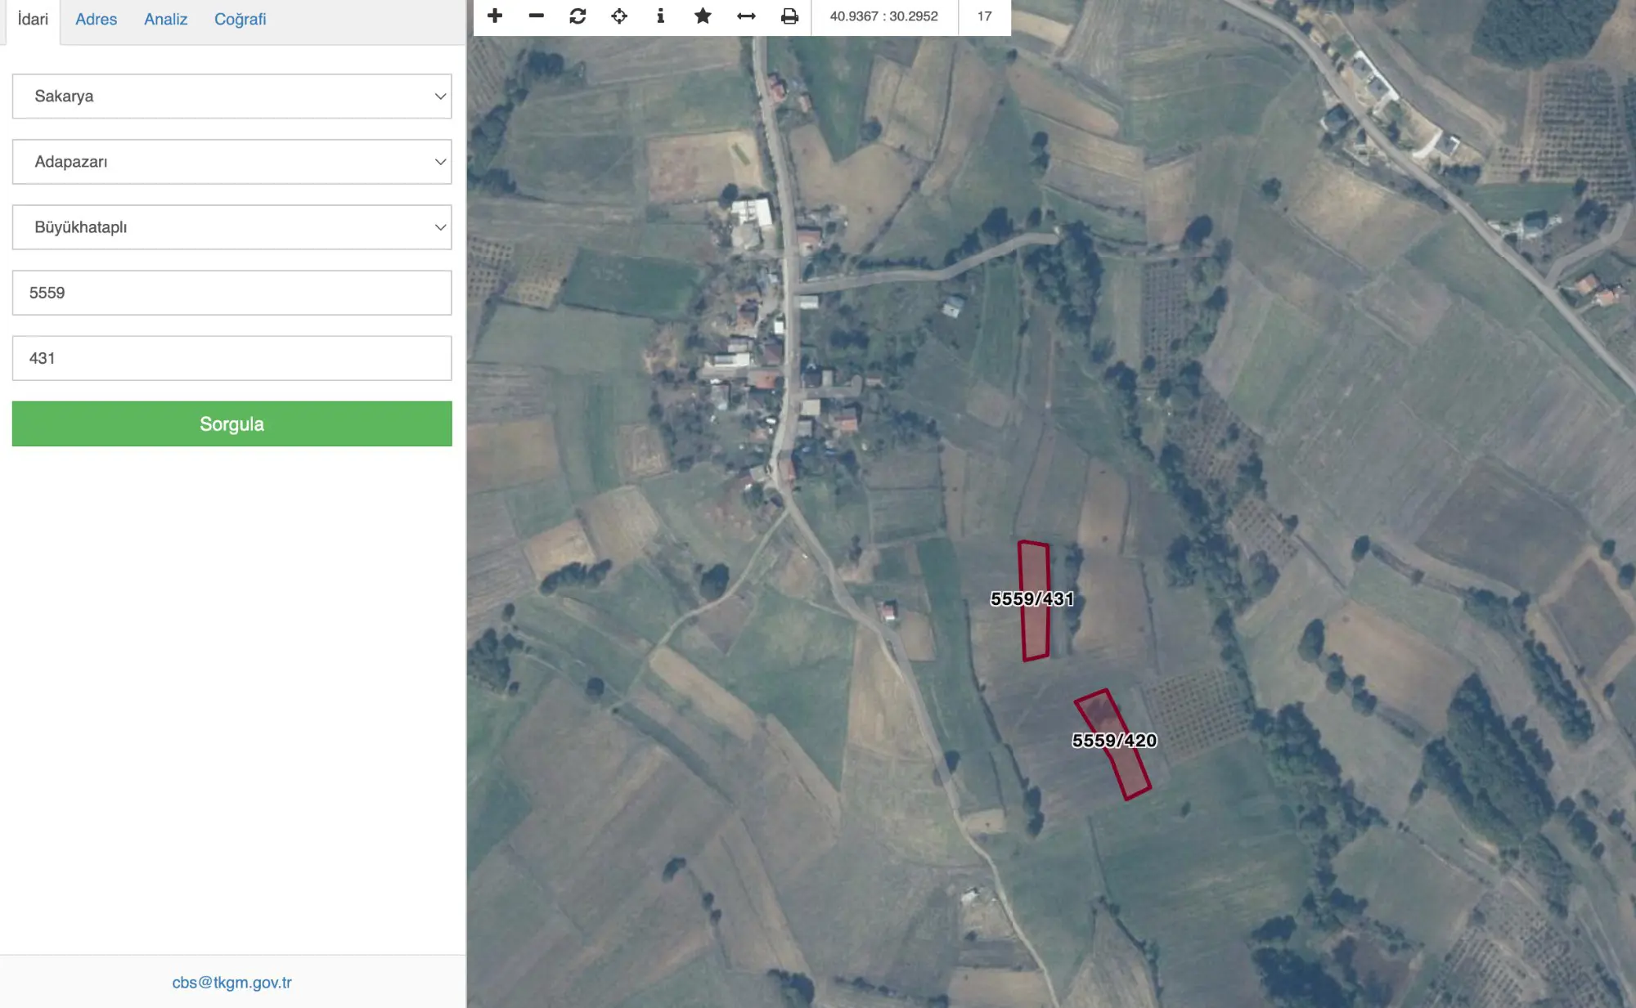
Task: Click the star favorites icon
Action: coord(703,16)
